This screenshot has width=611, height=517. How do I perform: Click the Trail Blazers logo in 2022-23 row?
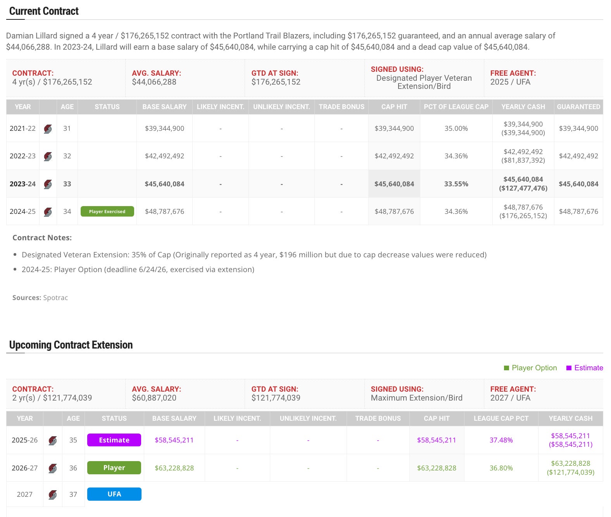[48, 156]
